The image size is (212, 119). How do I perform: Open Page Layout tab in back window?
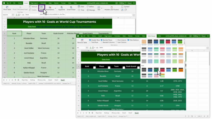pyautogui.click(x=34, y=3)
